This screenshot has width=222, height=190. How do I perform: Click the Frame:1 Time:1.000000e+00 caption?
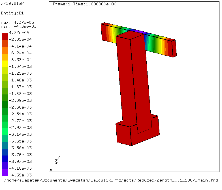click(84, 4)
